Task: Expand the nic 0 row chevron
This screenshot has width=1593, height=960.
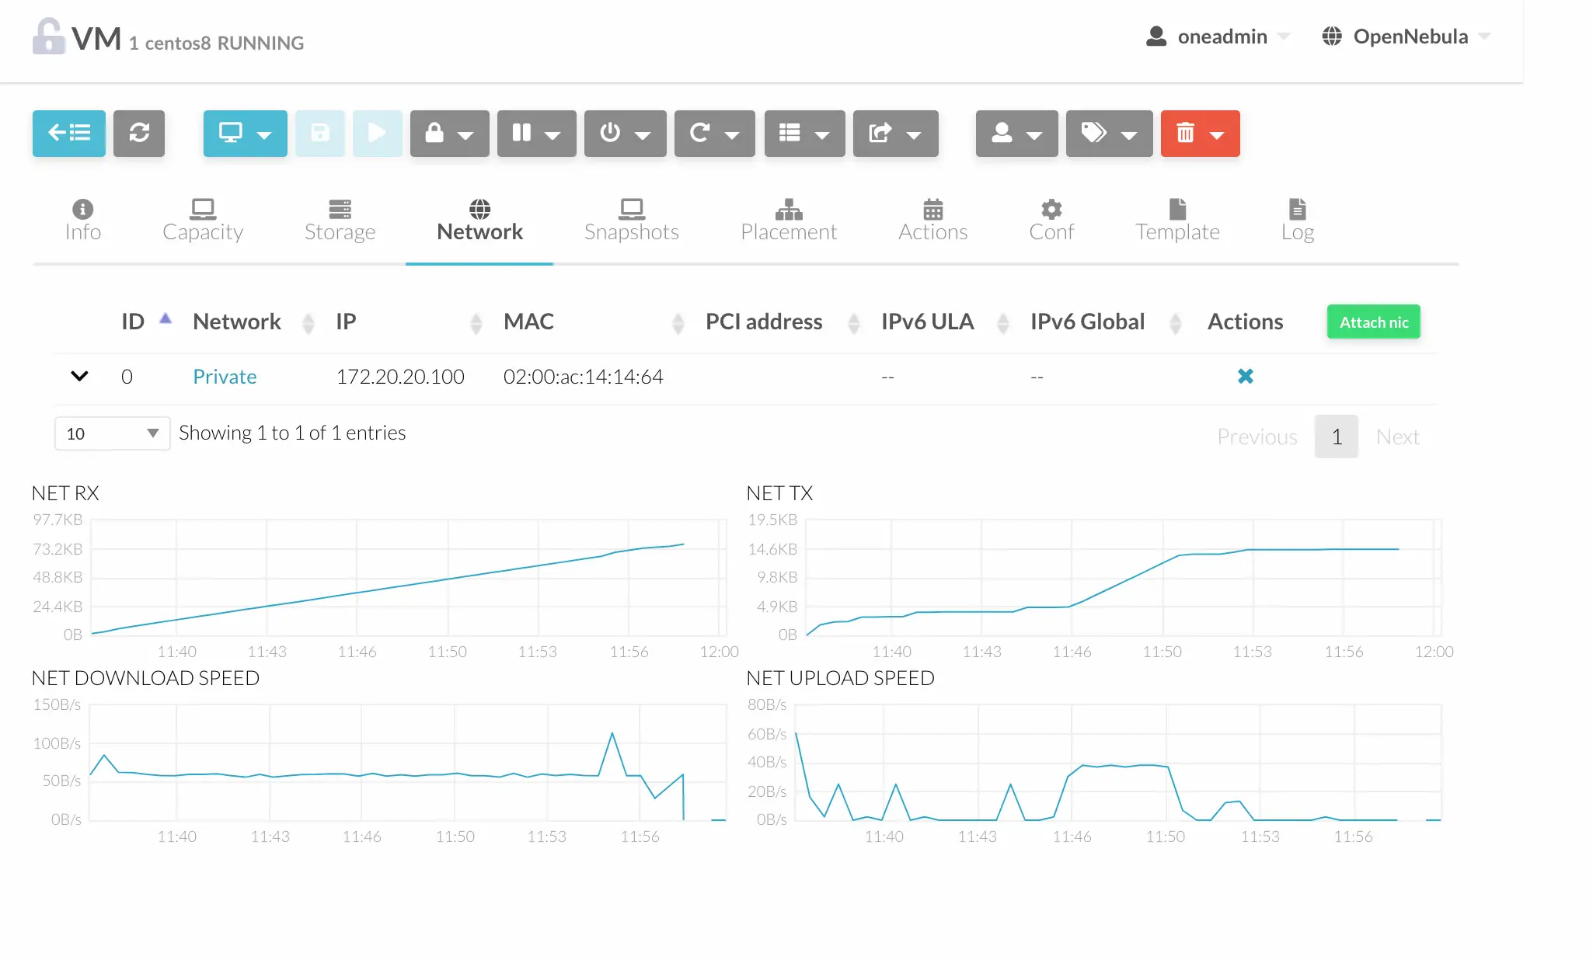Action: 79,376
